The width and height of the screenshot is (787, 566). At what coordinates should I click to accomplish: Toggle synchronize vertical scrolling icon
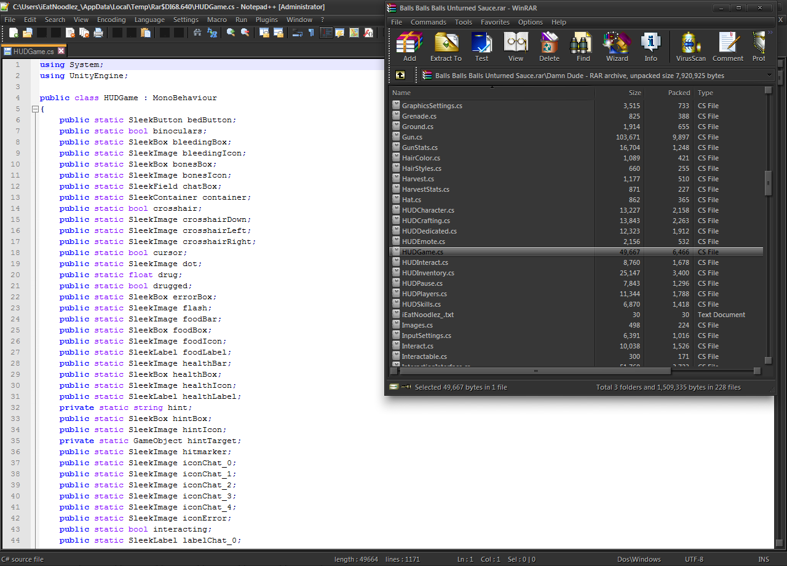[265, 33]
